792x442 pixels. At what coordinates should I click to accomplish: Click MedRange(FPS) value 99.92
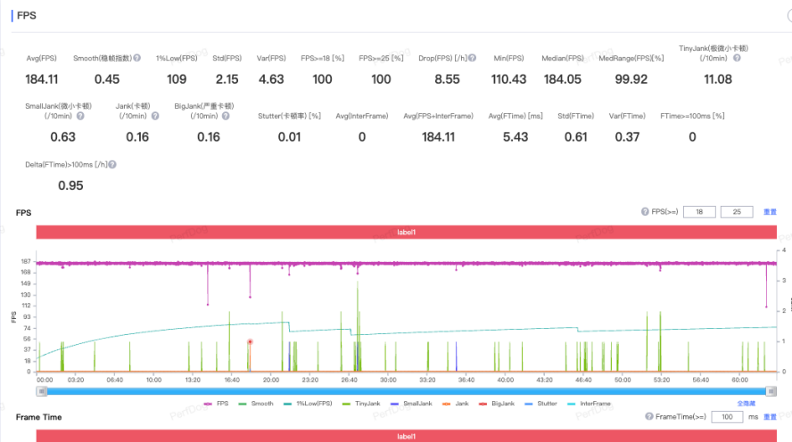click(x=631, y=79)
